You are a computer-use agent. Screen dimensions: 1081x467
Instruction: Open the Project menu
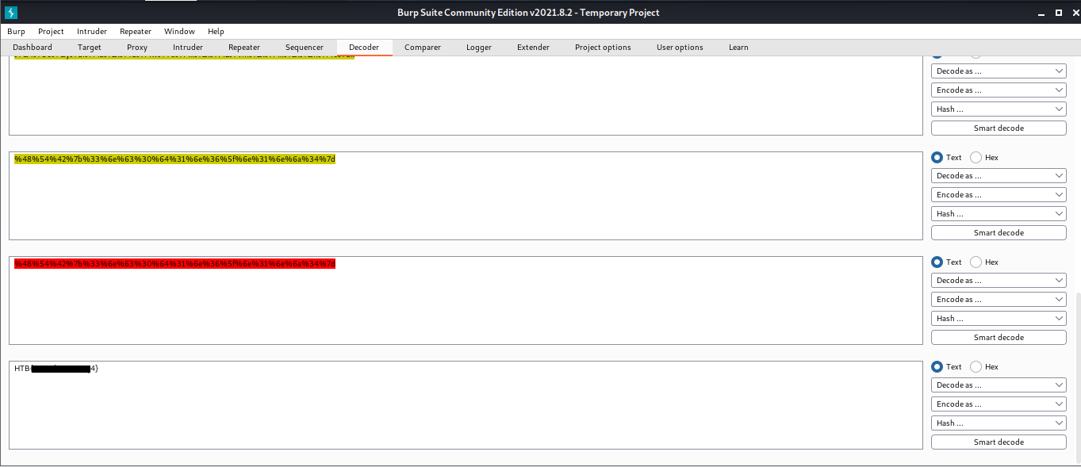coord(51,32)
